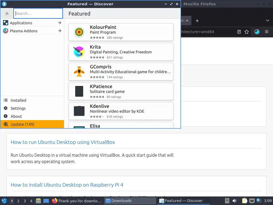The image size is (273, 205).
Task: Click the Discover window title icon
Action: 4,4
